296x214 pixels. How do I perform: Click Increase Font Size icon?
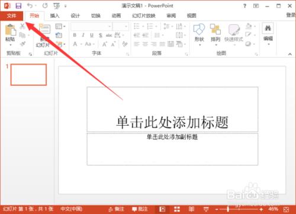point(105,44)
